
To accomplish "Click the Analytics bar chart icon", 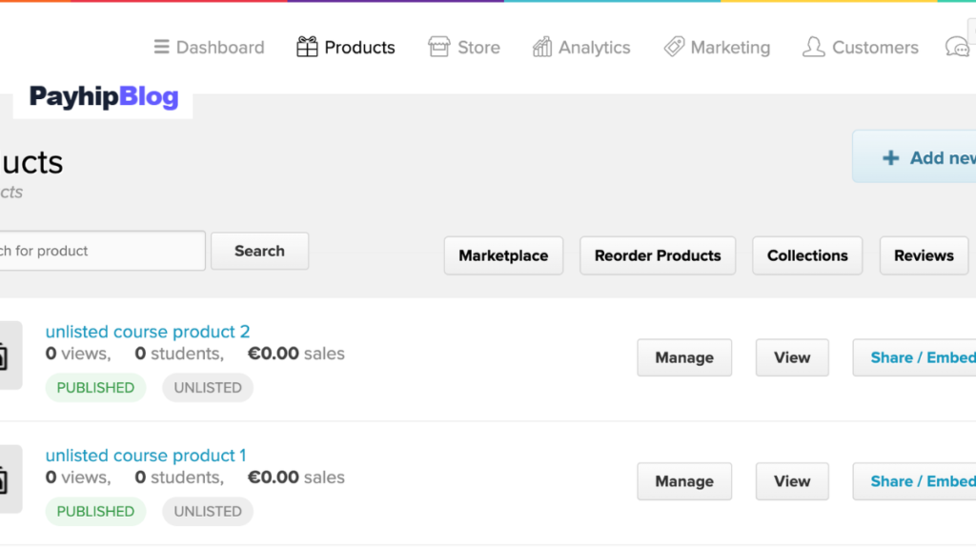I will click(542, 47).
